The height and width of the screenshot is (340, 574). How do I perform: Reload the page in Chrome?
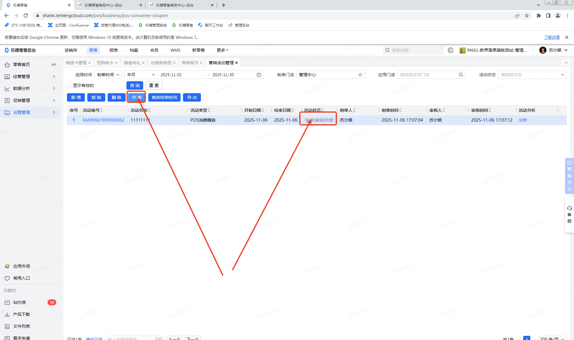click(x=26, y=16)
